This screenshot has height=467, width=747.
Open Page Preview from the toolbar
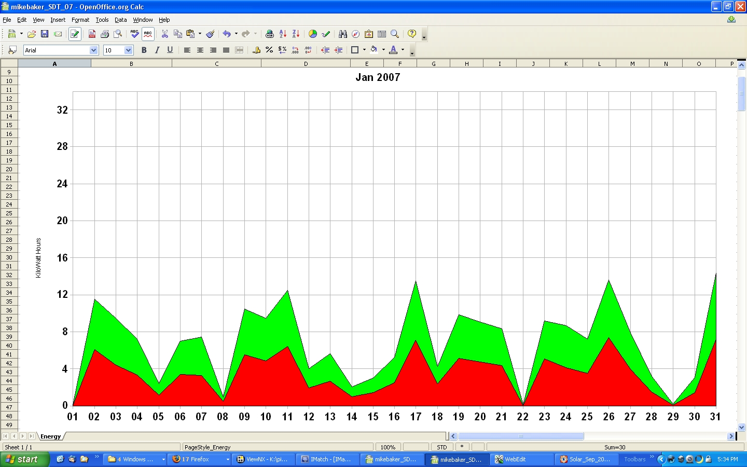click(x=118, y=34)
